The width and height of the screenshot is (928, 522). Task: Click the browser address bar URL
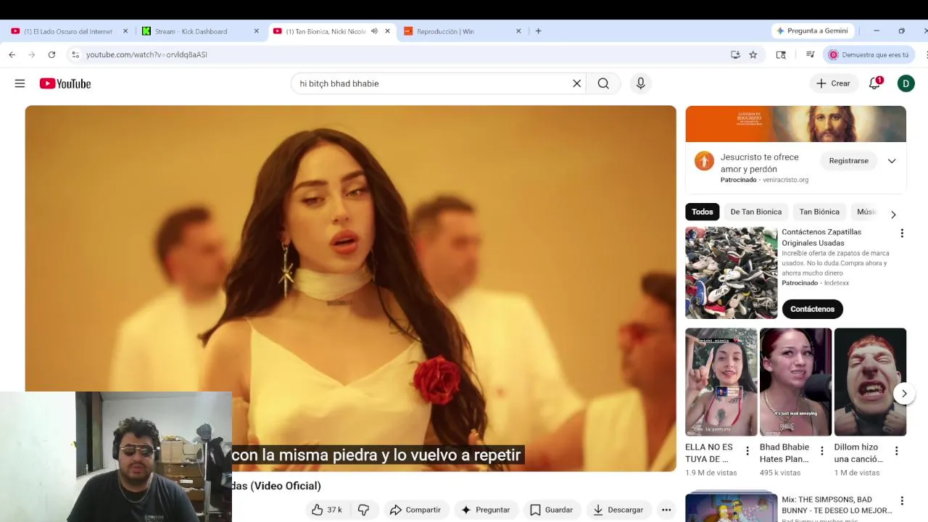[x=146, y=54]
